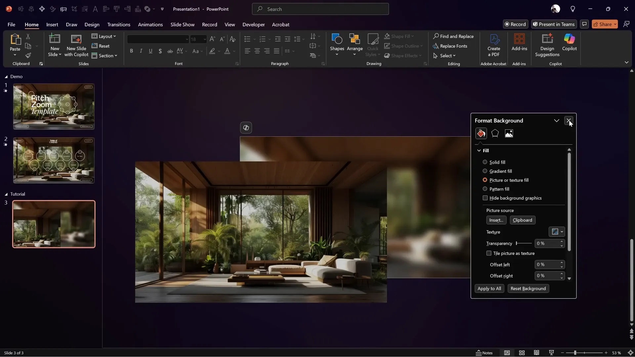This screenshot has width=635, height=357.
Task: Collapse the Demo section in slide panel
Action: tap(6, 76)
